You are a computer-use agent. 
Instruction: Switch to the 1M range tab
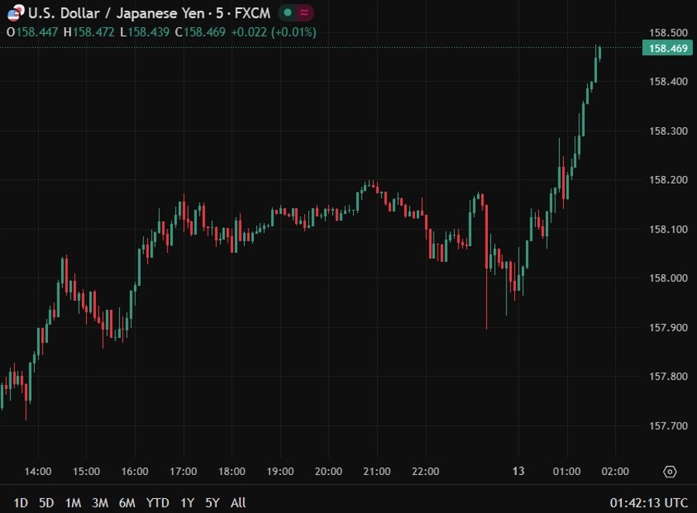click(73, 503)
